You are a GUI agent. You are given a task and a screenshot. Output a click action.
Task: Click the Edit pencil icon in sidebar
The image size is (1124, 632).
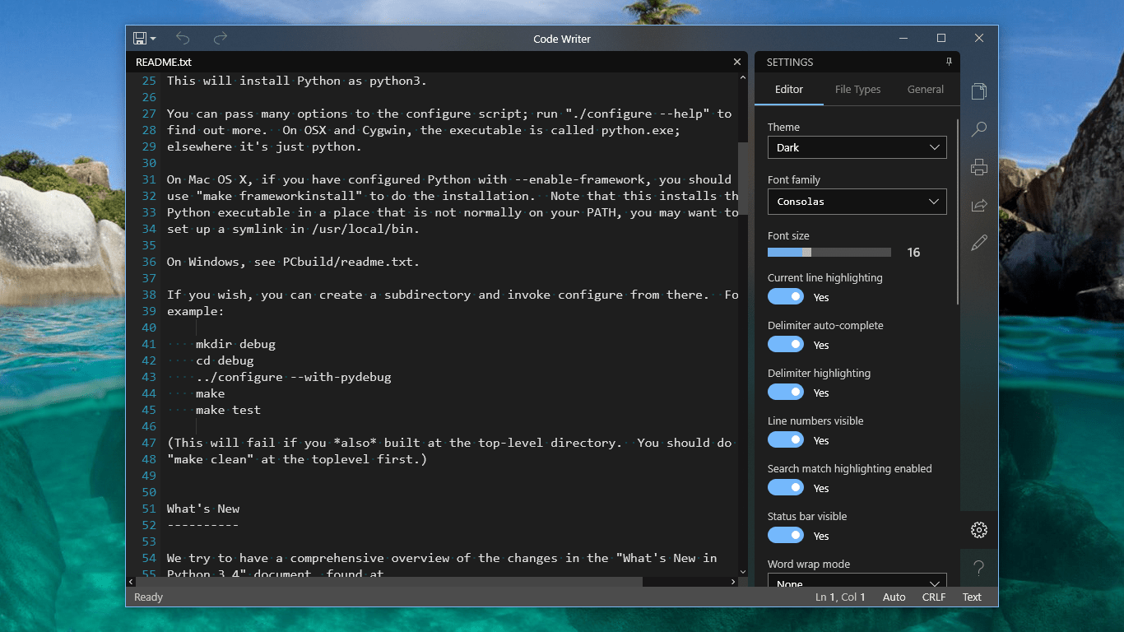tap(978, 243)
